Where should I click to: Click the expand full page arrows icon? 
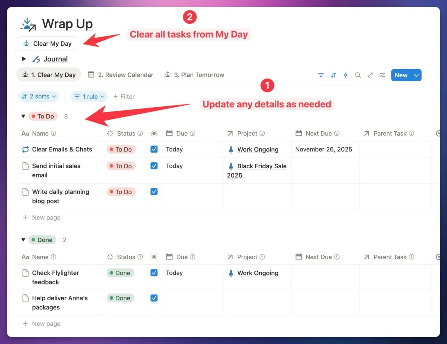(370, 75)
